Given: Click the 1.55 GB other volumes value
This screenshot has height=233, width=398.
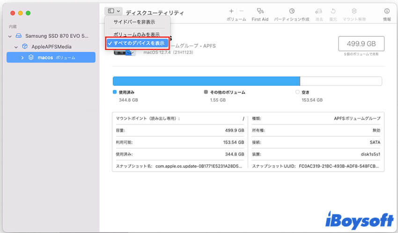Looking at the screenshot, I should point(218,100).
